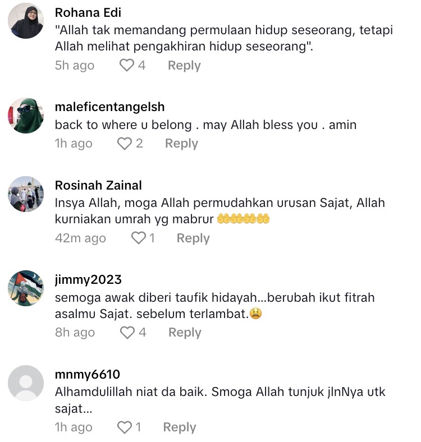Open mnmy6610's default gray avatar
This screenshot has height=442, width=421.
[26, 383]
